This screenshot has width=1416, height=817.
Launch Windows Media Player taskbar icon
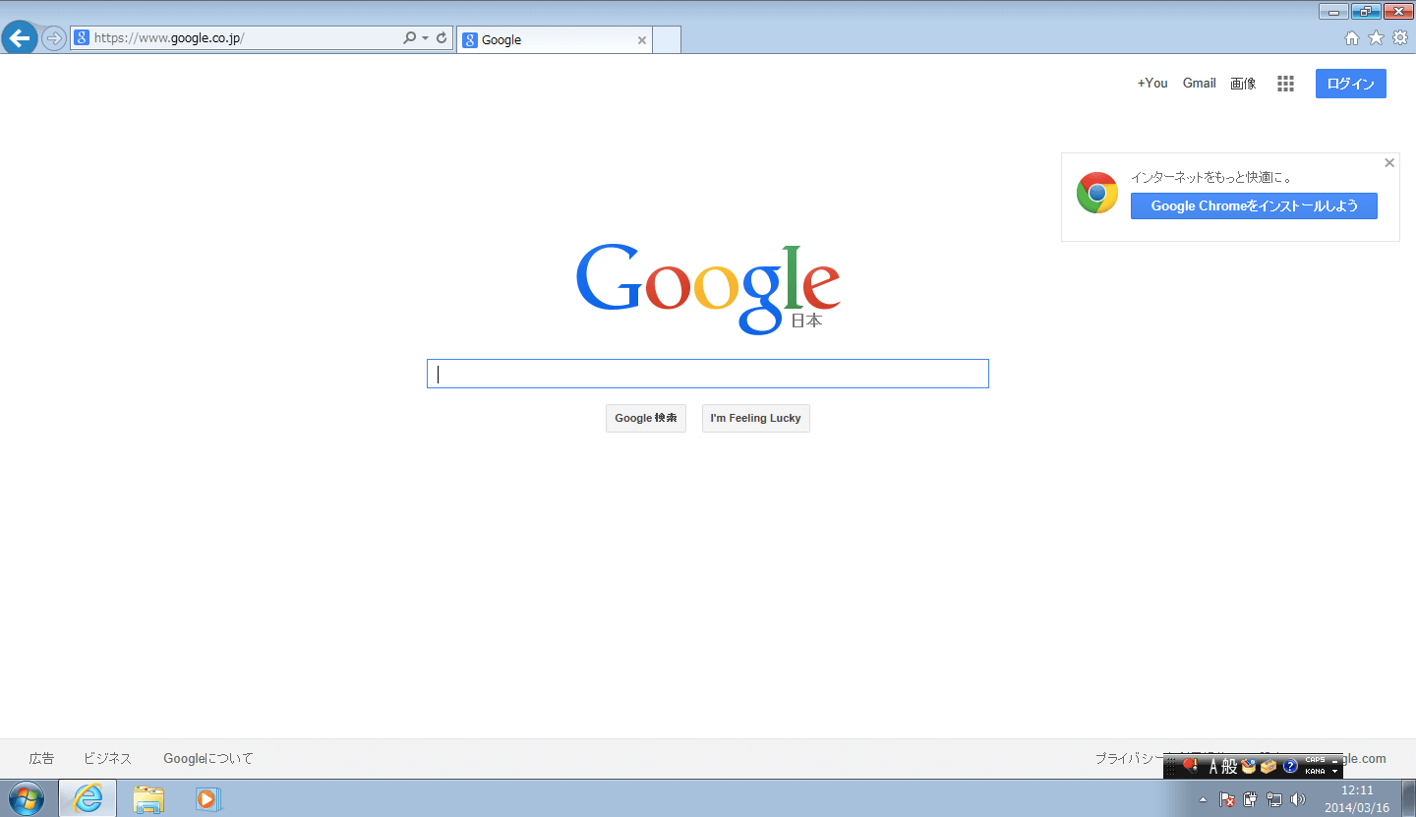tap(208, 798)
